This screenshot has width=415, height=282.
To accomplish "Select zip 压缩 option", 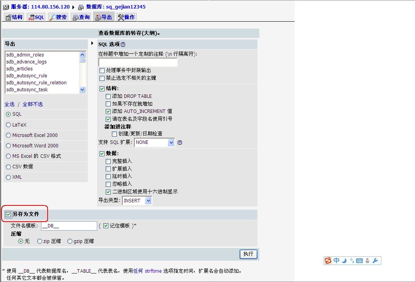I will tap(40, 241).
